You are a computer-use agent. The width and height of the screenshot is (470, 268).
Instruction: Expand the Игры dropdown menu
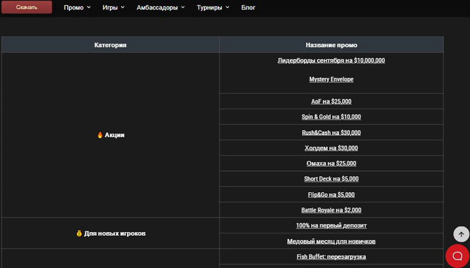click(113, 8)
